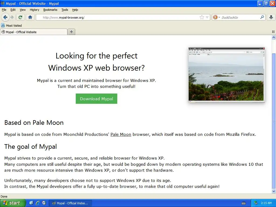
Task: Click the system tray notification icon
Action: pos(256,203)
